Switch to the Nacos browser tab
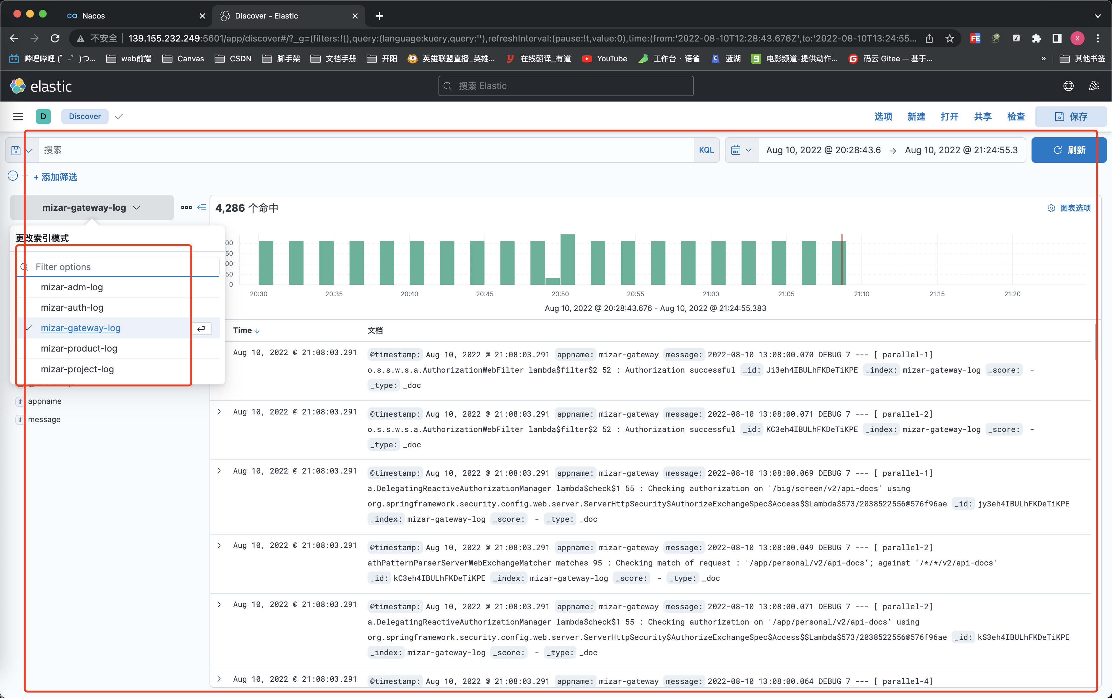Viewport: 1112px width, 698px height. tap(136, 16)
